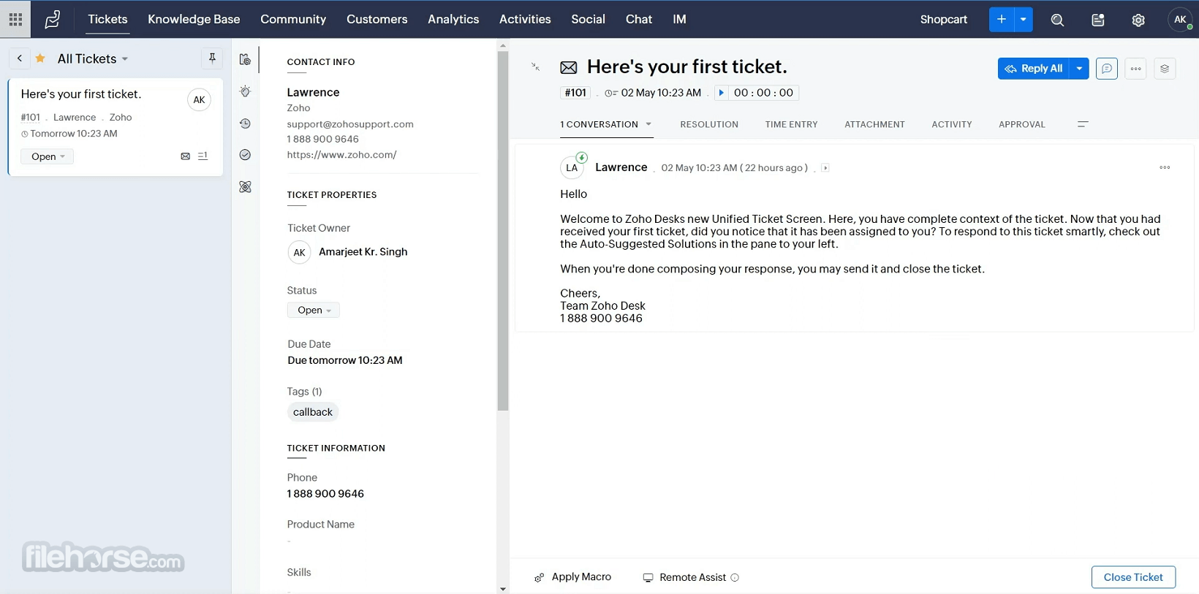The width and height of the screenshot is (1199, 594).
Task: Open the Tickets module tab
Action: pyautogui.click(x=107, y=19)
